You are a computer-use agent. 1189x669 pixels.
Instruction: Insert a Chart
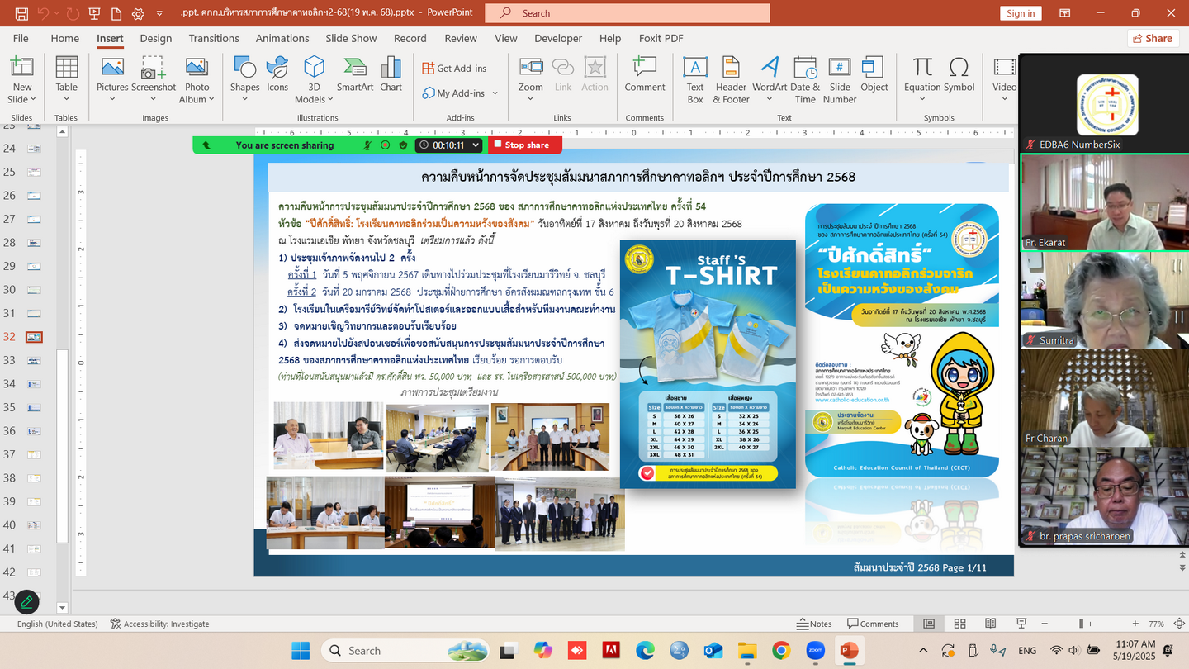(391, 74)
